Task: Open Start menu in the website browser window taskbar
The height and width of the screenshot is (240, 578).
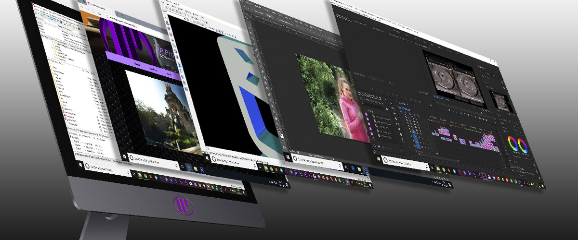Action: click(x=124, y=156)
